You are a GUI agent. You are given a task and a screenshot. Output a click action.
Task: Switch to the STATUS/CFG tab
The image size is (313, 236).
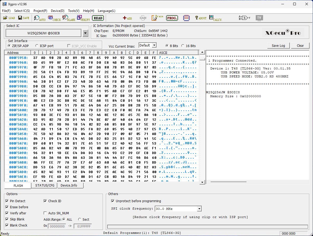pyautogui.click(x=45, y=186)
